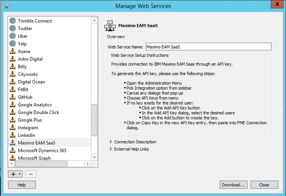Click the Instagram download icon

click(13, 127)
